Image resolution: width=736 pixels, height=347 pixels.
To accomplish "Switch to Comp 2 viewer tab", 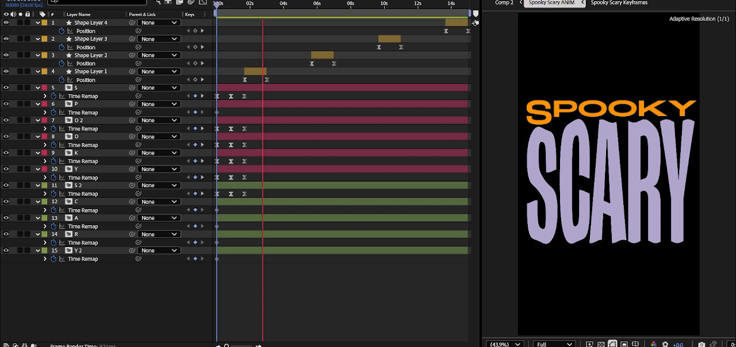I will pos(504,3).
